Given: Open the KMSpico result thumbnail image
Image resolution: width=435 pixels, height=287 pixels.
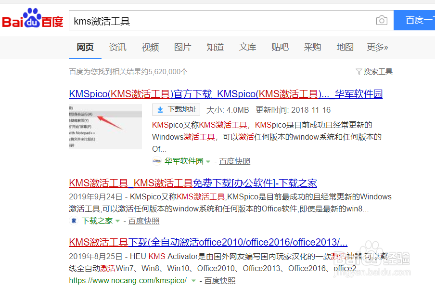Looking at the screenshot, I should coord(105,127).
